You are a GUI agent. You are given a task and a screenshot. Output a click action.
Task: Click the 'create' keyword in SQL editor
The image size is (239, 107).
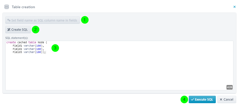tap(11, 42)
